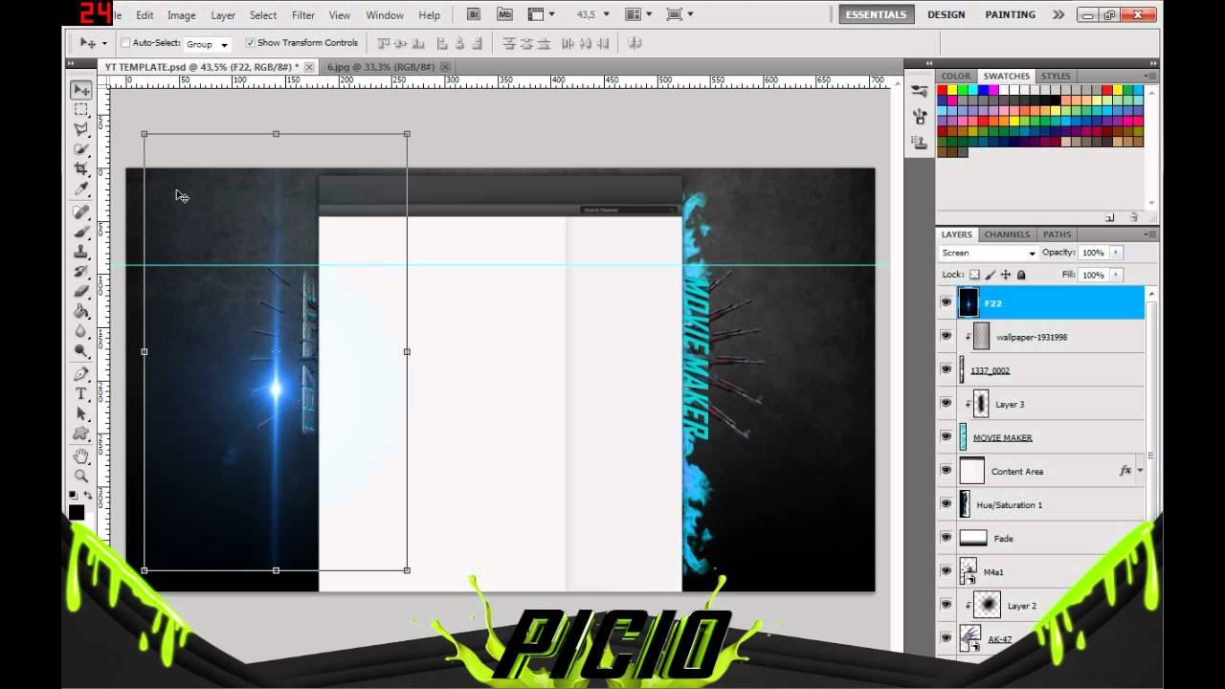Select the Move tool in toolbox
This screenshot has height=689, width=1225.
(x=81, y=89)
